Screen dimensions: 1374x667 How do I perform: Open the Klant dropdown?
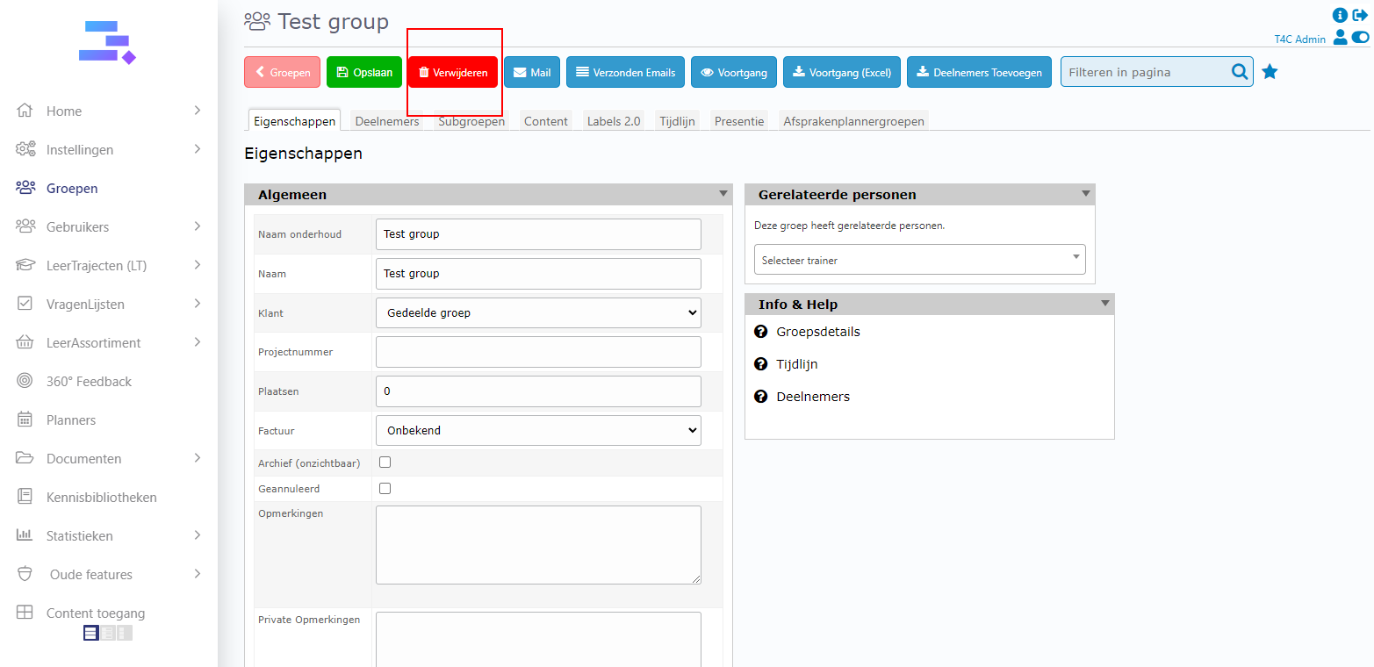click(x=538, y=312)
